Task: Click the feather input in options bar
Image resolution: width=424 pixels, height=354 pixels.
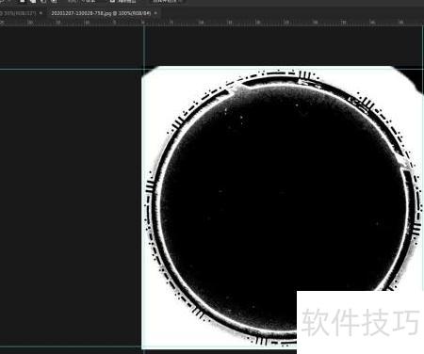Action: [83, 1]
